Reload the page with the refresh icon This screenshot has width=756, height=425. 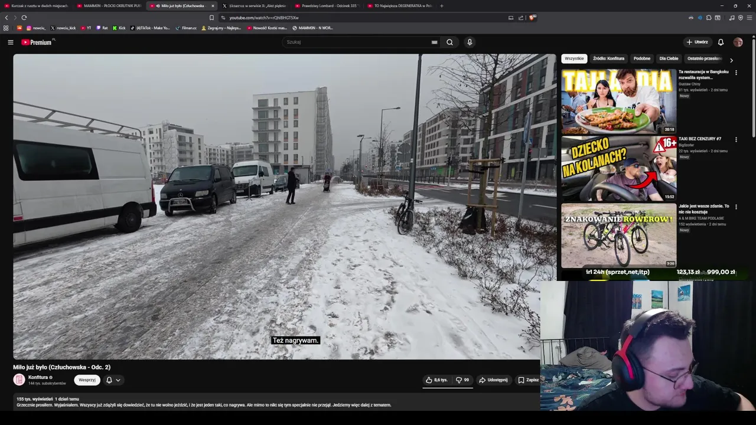24,18
